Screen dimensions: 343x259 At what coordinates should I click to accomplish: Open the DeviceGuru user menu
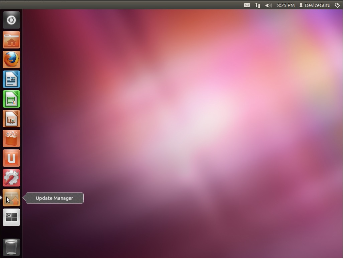[315, 5]
